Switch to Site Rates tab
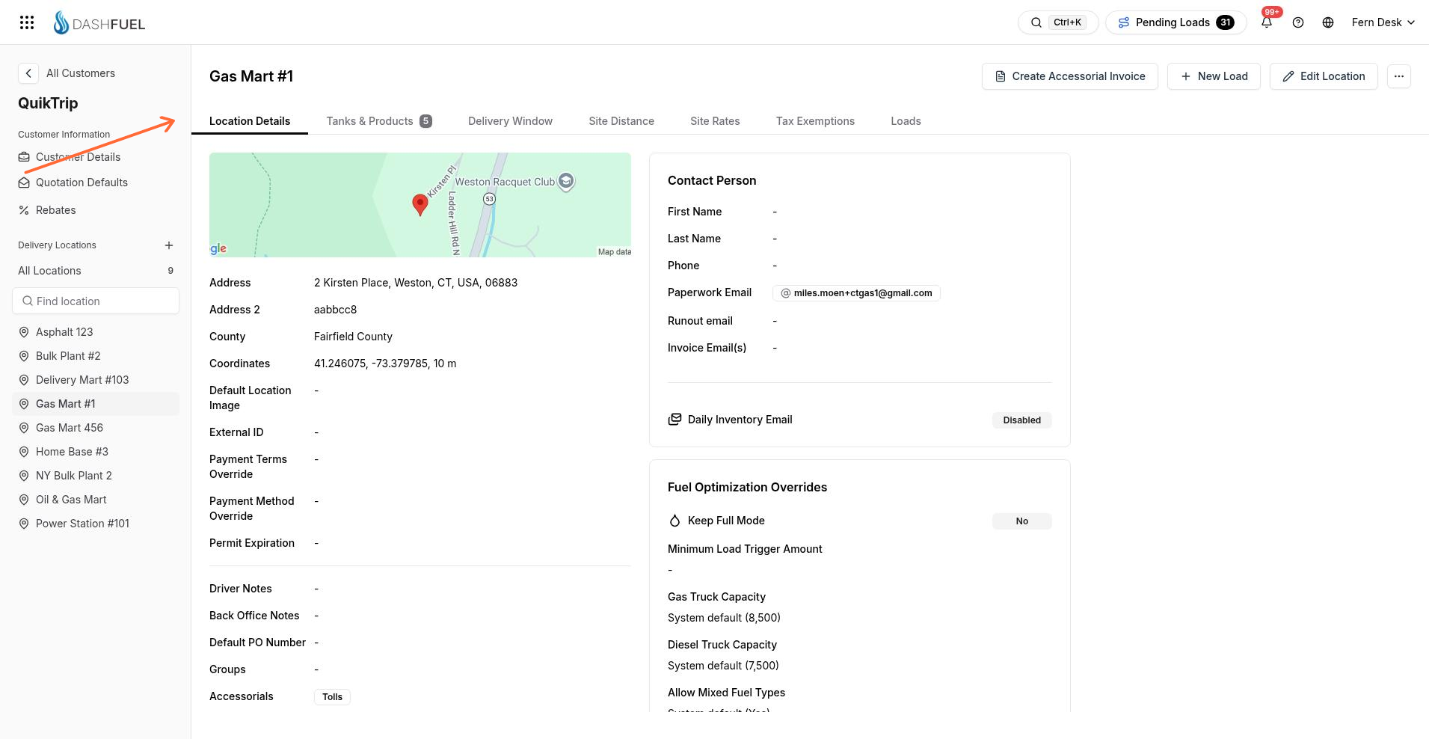 click(x=715, y=121)
